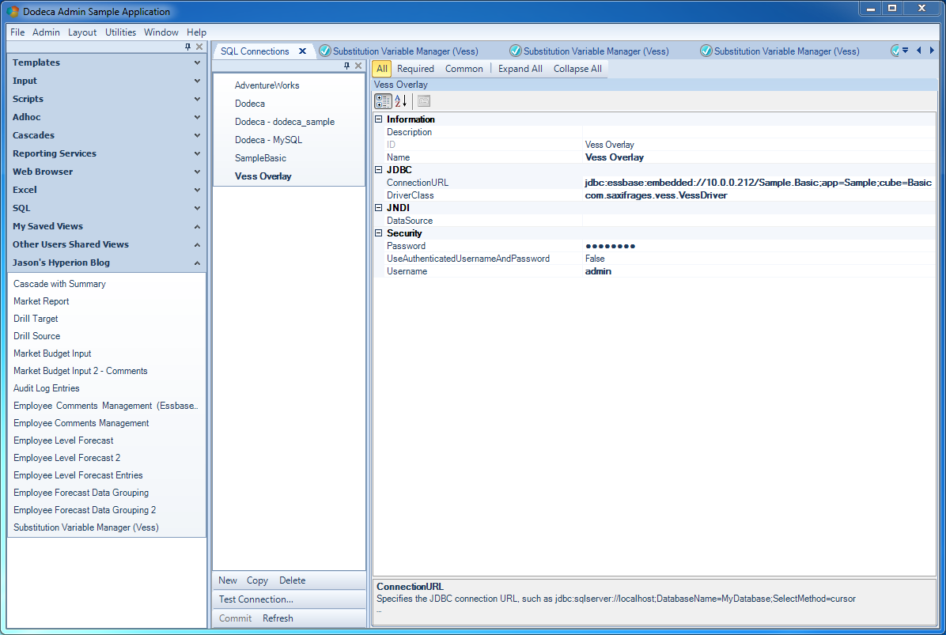Toggle the All properties filter
The height and width of the screenshot is (635, 946).
pos(382,69)
